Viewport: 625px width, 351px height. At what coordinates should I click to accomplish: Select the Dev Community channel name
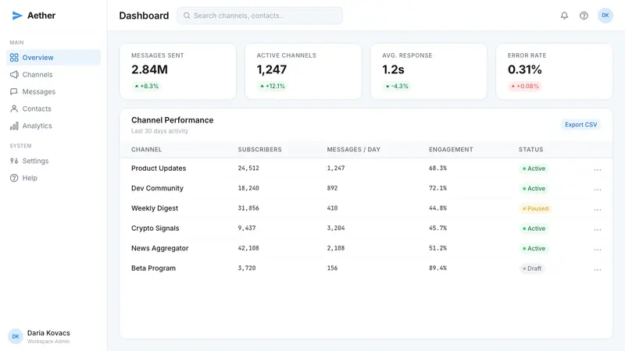click(x=158, y=188)
